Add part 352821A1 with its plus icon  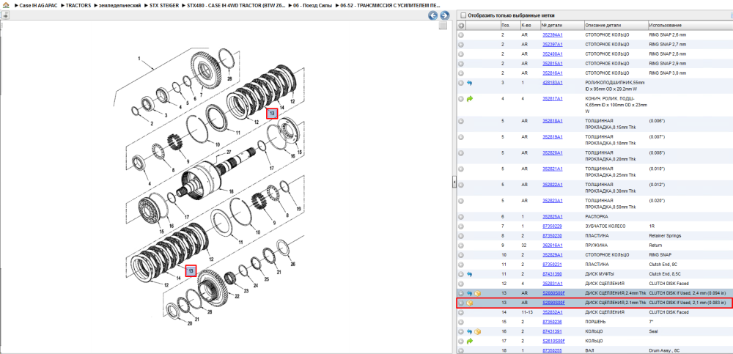click(461, 169)
